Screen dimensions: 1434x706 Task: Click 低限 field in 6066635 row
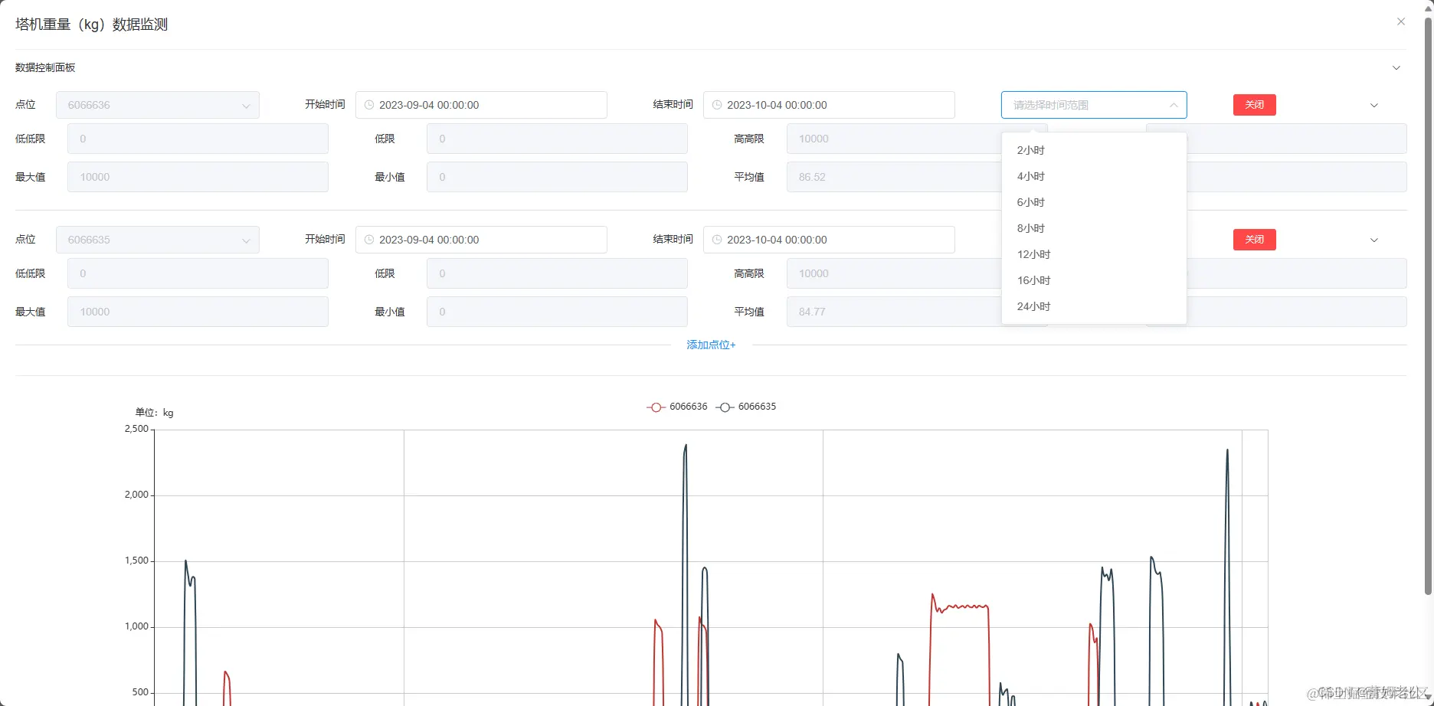(x=557, y=273)
